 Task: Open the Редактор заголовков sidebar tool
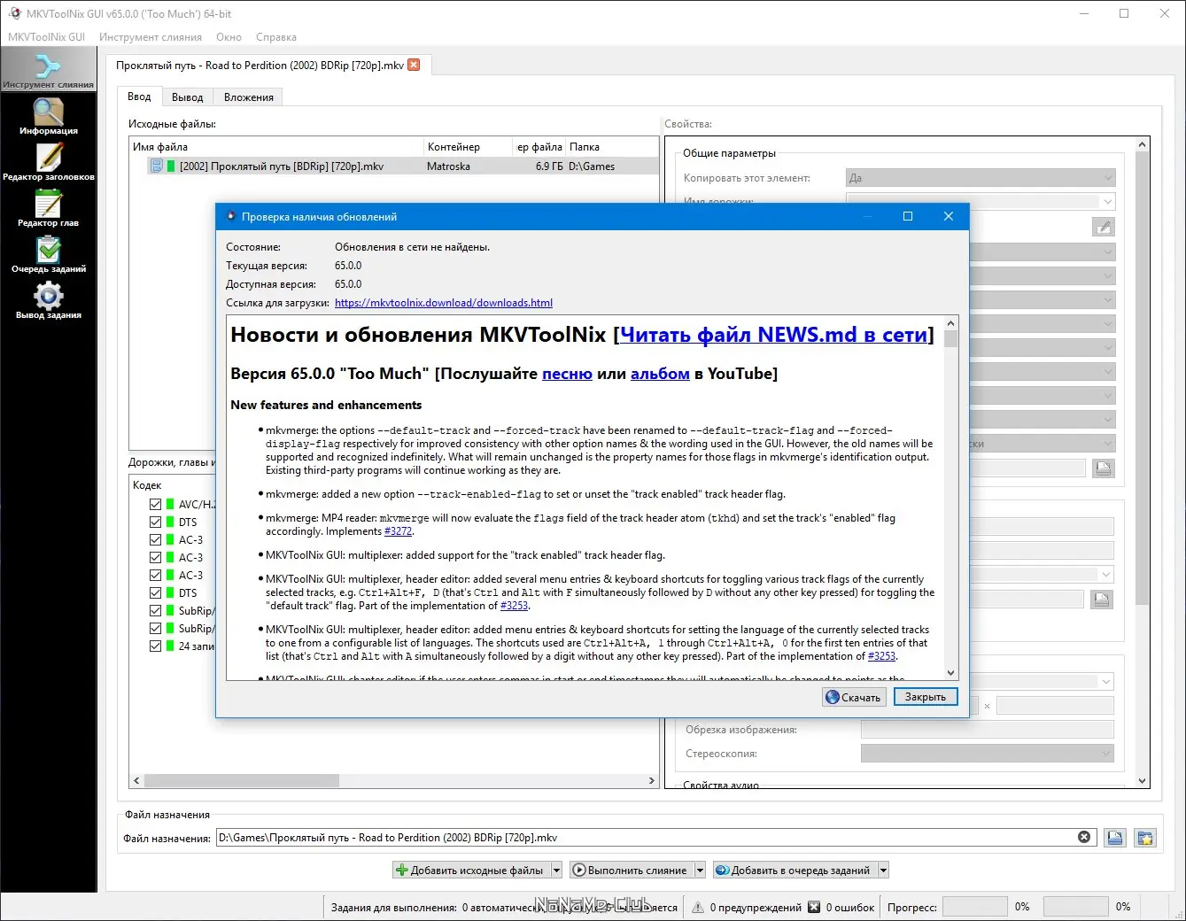(48, 162)
